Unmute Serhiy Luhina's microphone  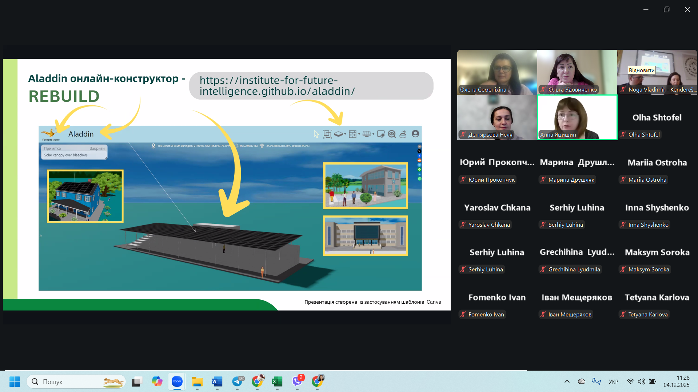pos(542,225)
